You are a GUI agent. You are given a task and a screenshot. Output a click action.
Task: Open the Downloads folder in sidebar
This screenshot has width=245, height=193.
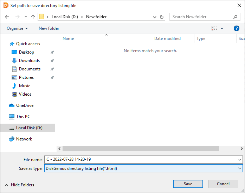point(29,61)
